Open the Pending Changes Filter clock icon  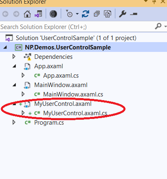(69, 13)
